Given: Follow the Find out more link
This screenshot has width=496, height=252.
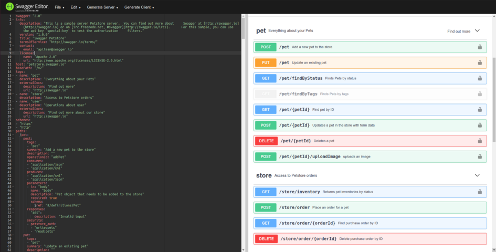Looking at the screenshot, I should pos(459,31).
